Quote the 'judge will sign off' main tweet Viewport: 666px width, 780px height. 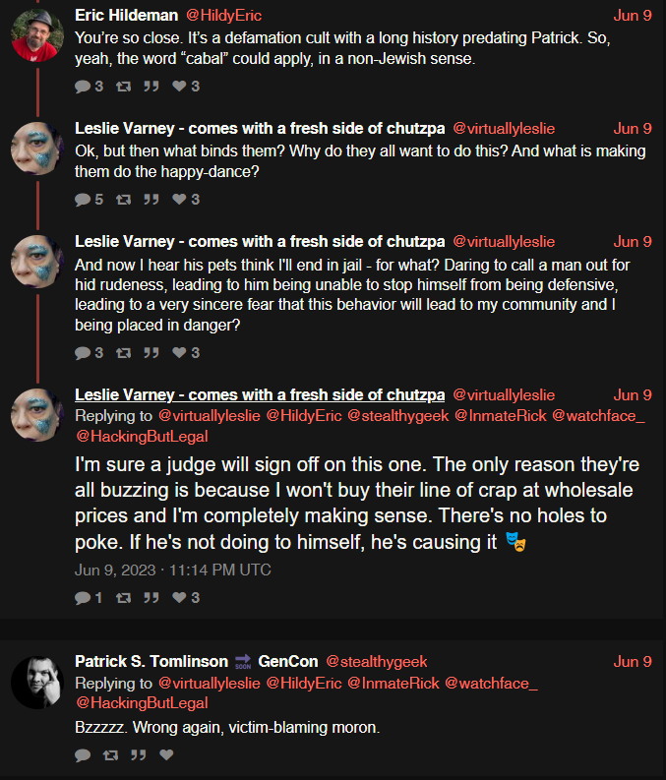(x=151, y=597)
